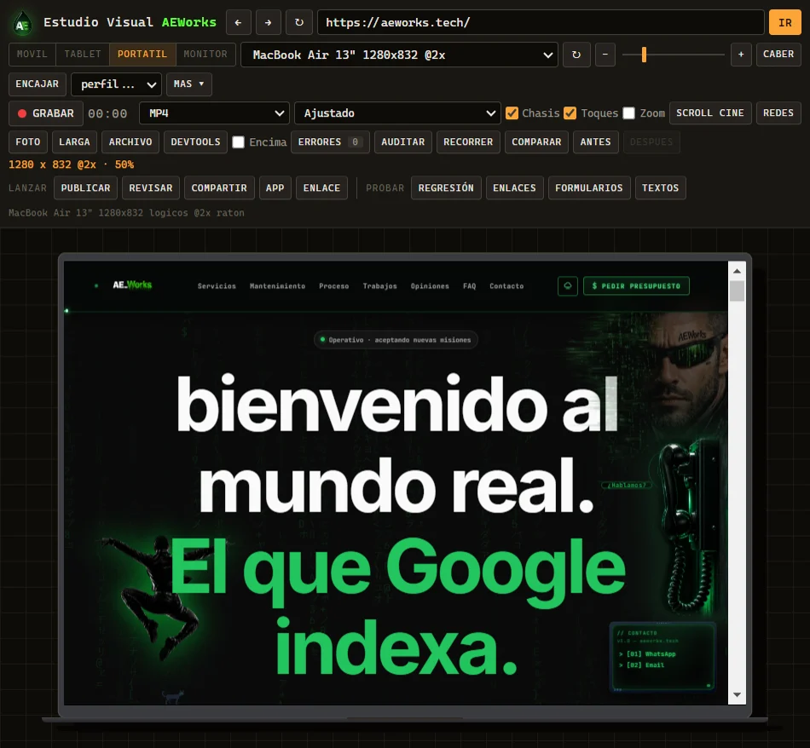Click the ENCAJAR button
The height and width of the screenshot is (748, 810).
pos(38,84)
